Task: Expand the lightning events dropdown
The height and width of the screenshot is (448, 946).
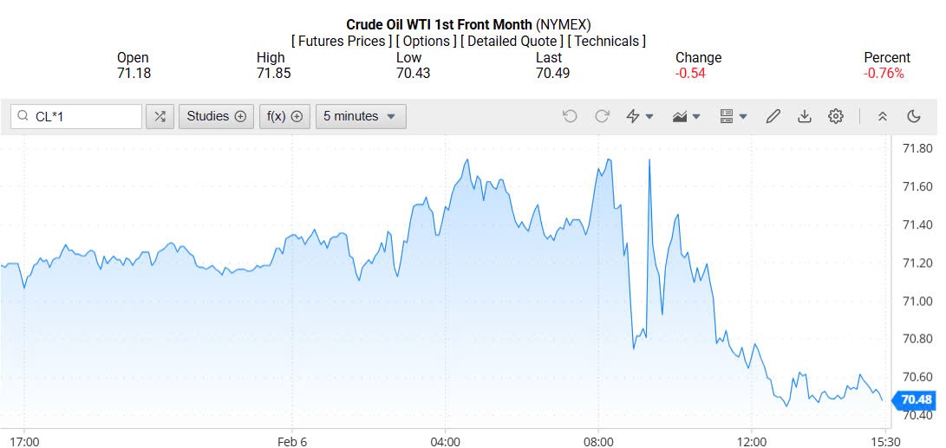Action: click(x=640, y=116)
